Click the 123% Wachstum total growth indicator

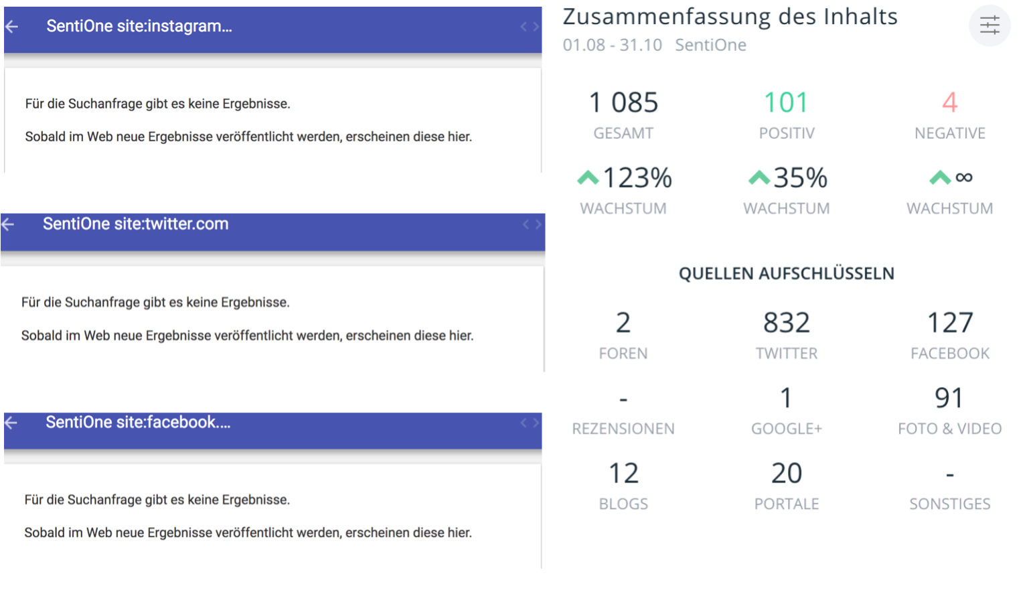(x=624, y=179)
